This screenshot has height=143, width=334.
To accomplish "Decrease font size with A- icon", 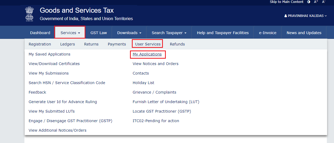I will point(324,2).
